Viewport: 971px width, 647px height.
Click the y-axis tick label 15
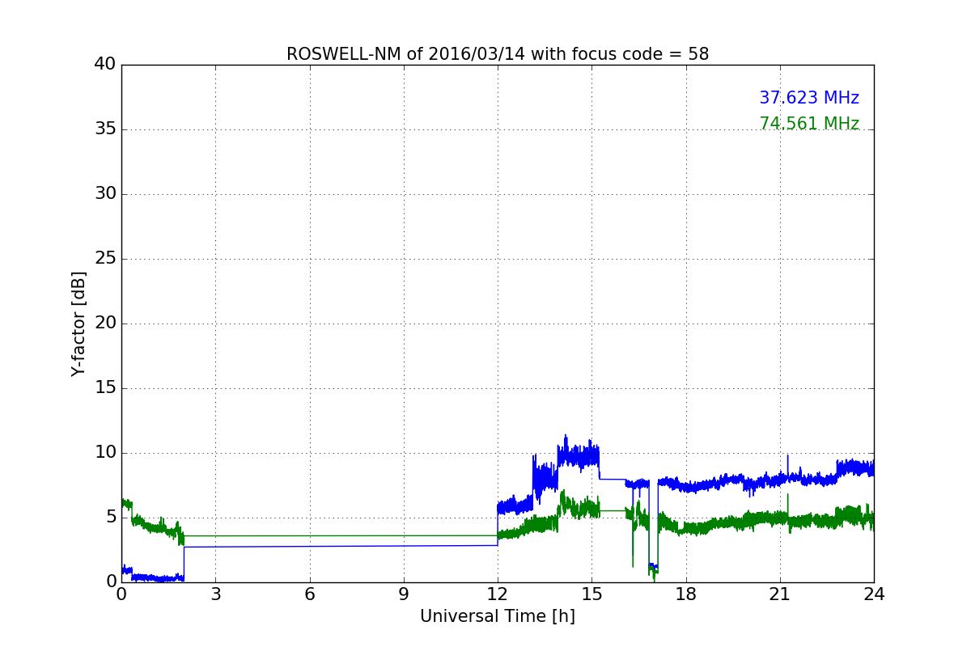pos(105,388)
